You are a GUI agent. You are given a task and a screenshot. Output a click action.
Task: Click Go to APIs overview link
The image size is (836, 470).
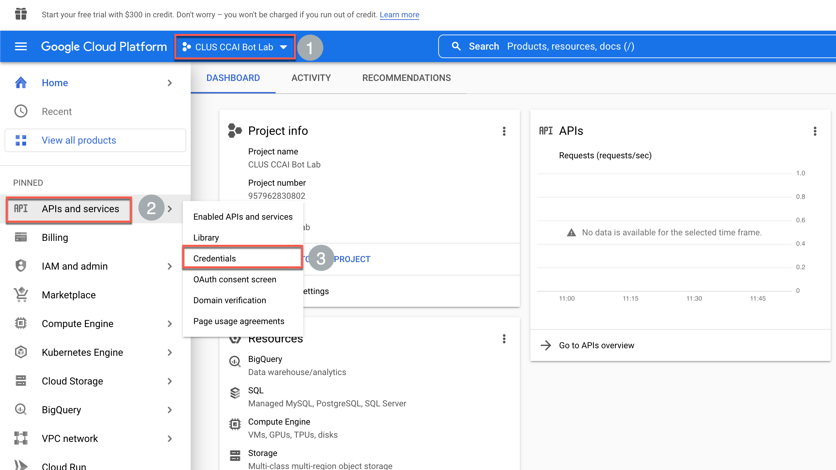click(x=597, y=345)
